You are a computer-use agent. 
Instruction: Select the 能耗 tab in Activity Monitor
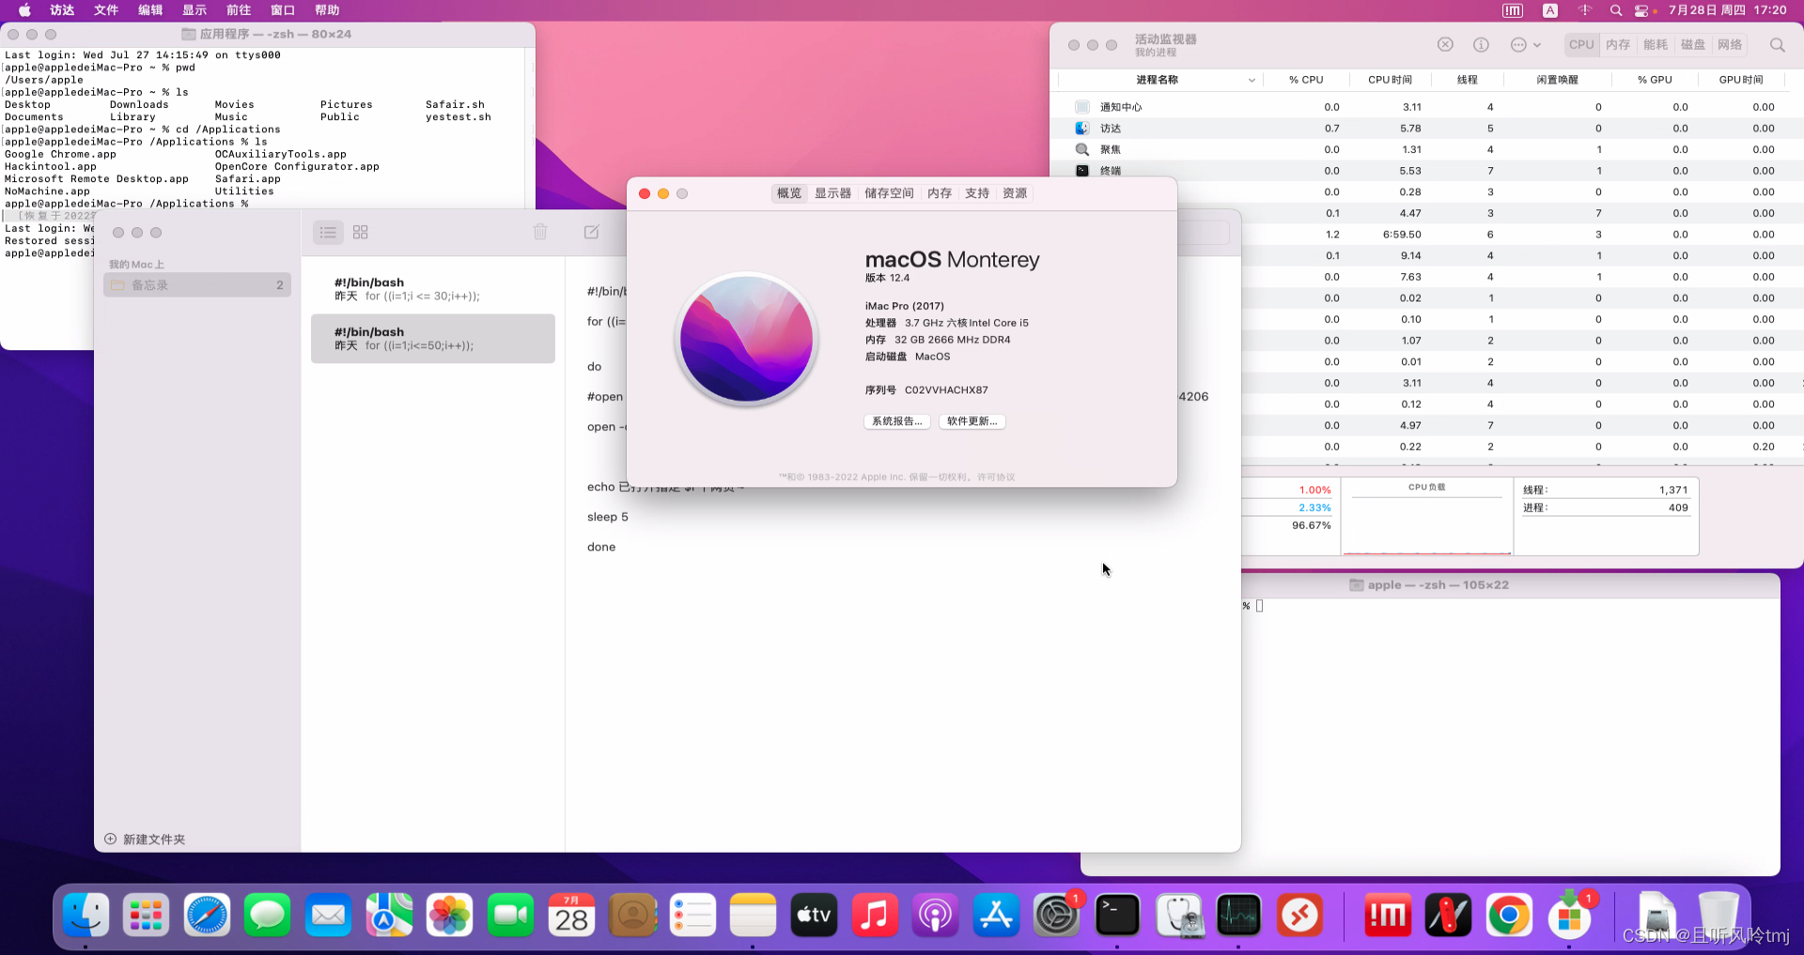pos(1656,44)
